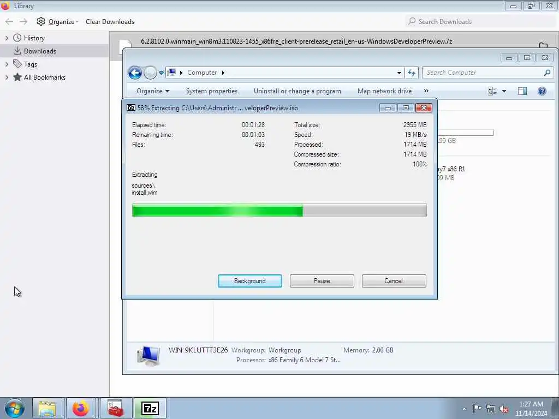Click Map network drive
This screenshot has height=419, width=559.
[x=384, y=91]
